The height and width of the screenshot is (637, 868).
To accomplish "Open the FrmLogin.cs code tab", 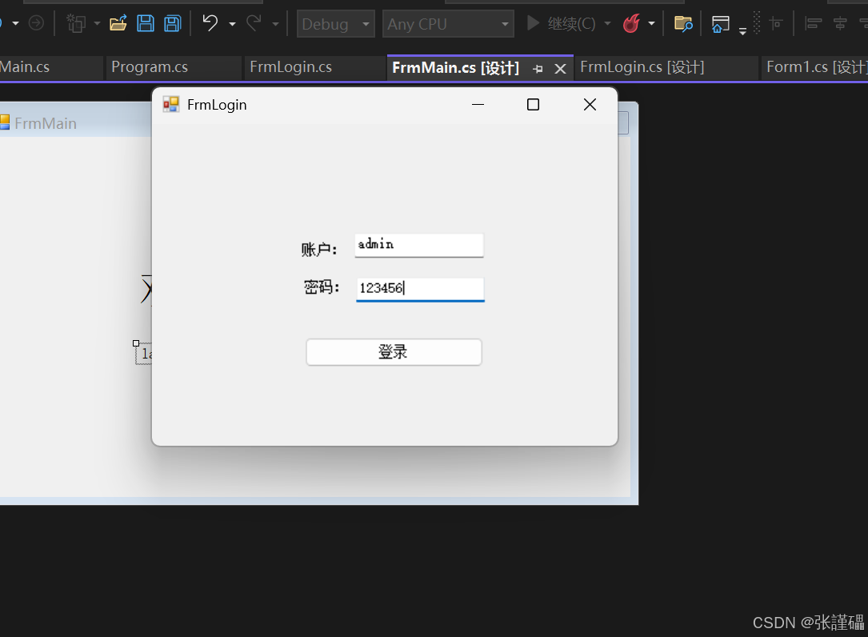I will [290, 67].
